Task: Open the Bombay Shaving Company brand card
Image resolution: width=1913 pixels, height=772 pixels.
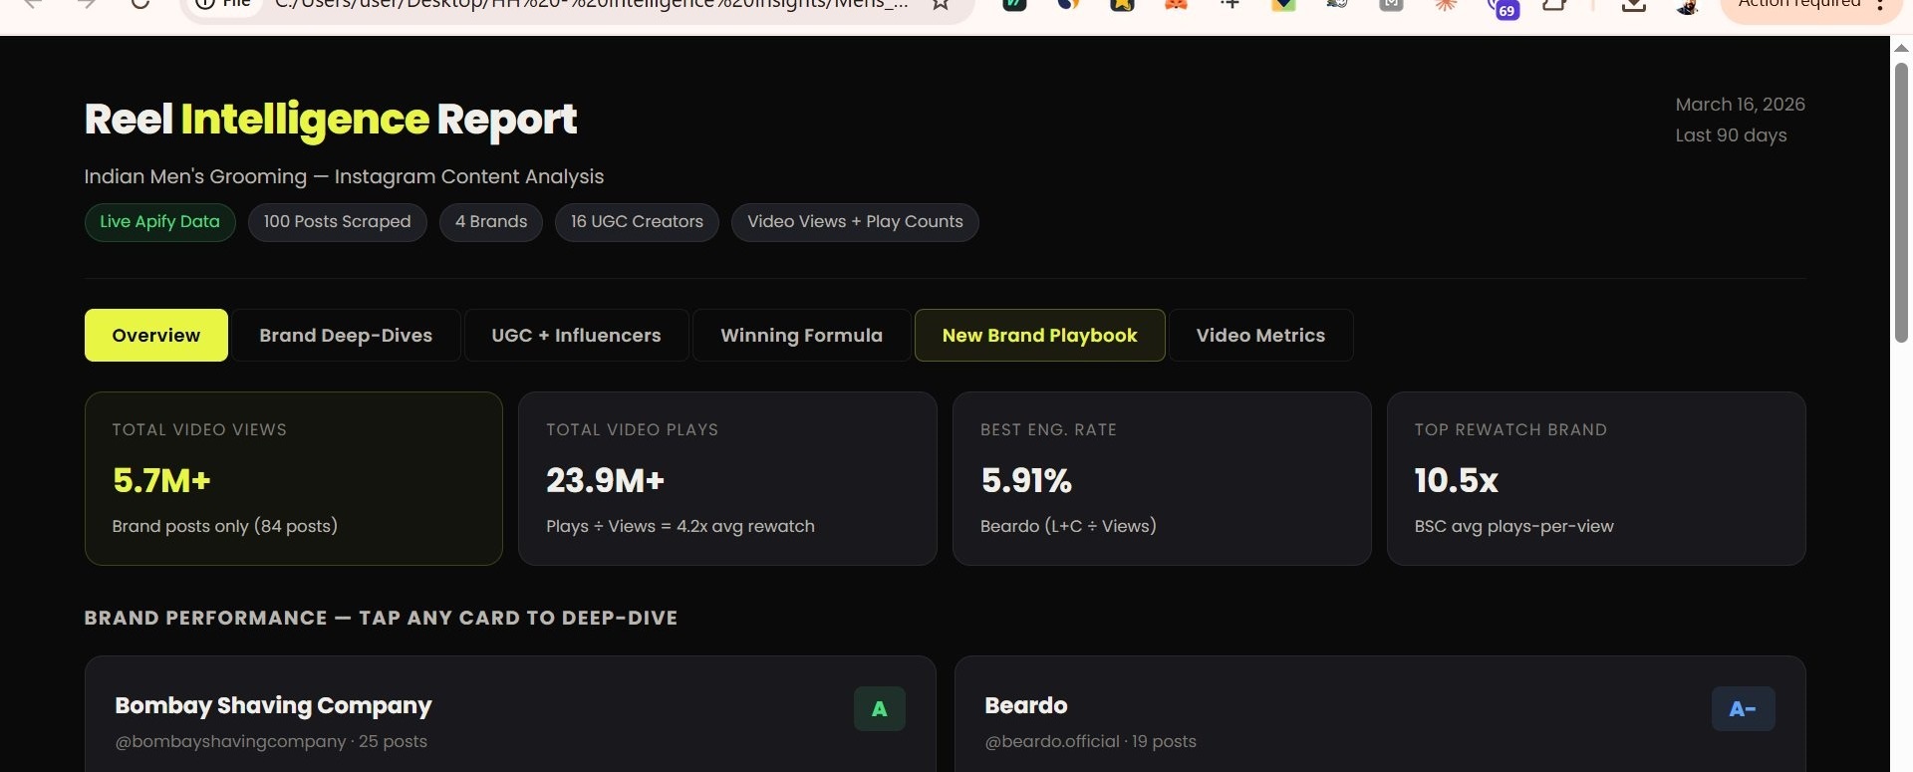Action: click(510, 713)
